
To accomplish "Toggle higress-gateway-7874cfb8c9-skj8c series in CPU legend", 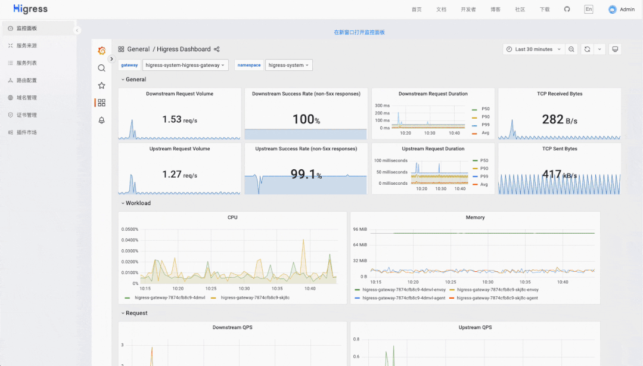I will click(x=250, y=298).
